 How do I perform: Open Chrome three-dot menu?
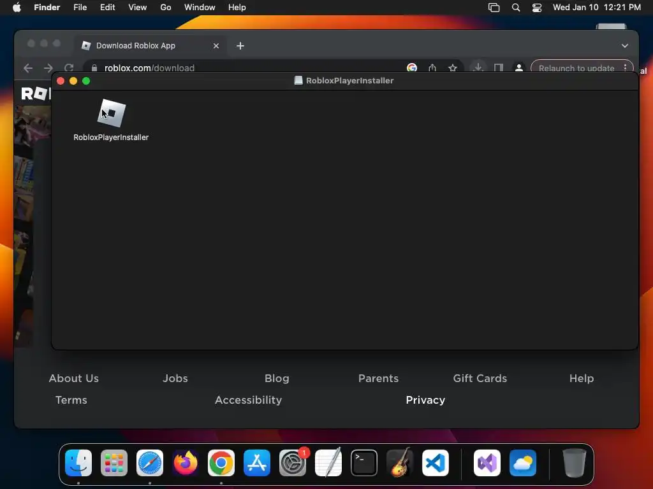click(x=626, y=67)
